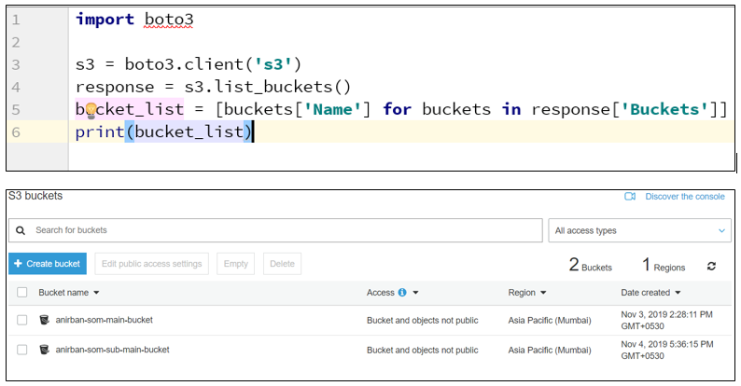Check the box for anirban-som-main-bucket
Image resolution: width=741 pixels, height=386 pixels.
(22, 320)
